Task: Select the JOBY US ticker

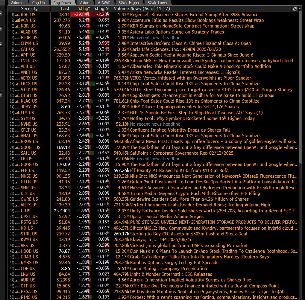Action: (29, 107)
